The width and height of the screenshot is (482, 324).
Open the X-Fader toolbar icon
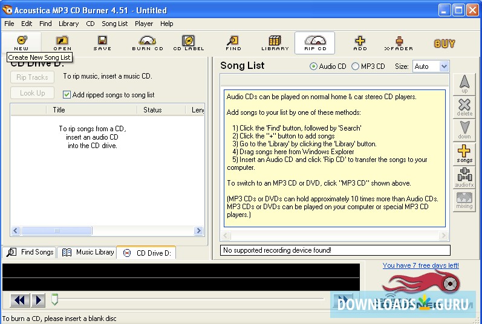399,43
